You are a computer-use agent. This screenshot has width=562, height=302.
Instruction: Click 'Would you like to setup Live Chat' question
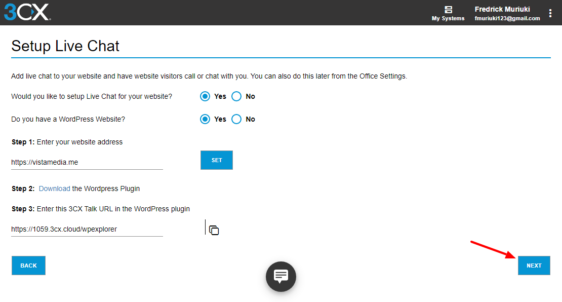click(x=92, y=96)
